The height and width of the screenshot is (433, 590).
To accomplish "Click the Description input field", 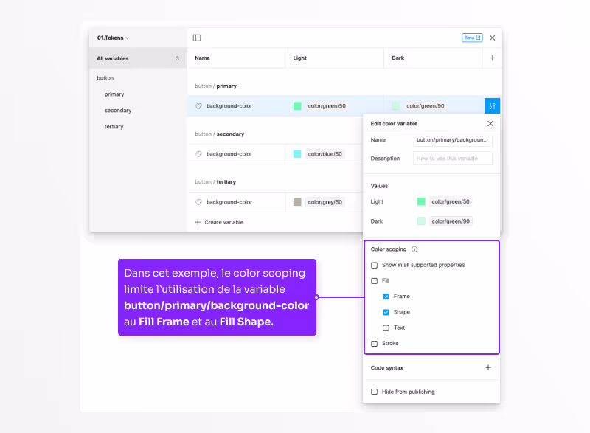I will click(452, 159).
